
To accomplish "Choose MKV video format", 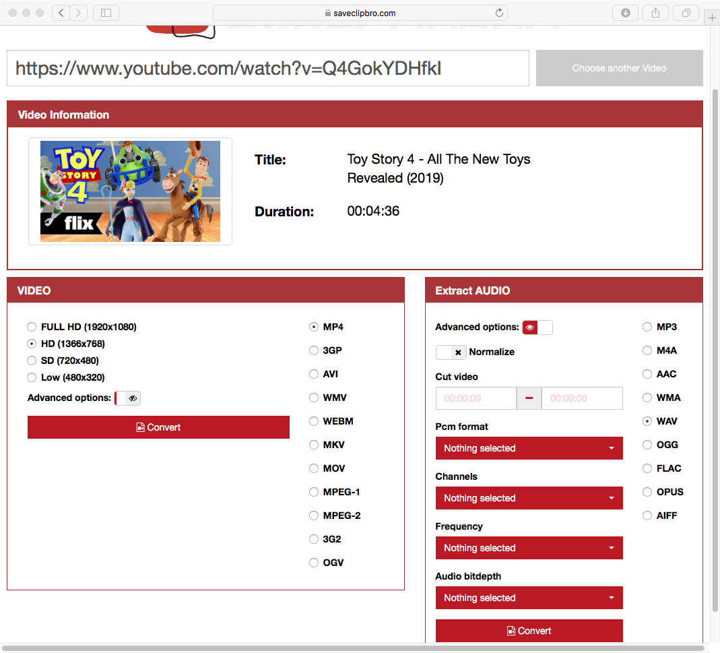I will (314, 445).
